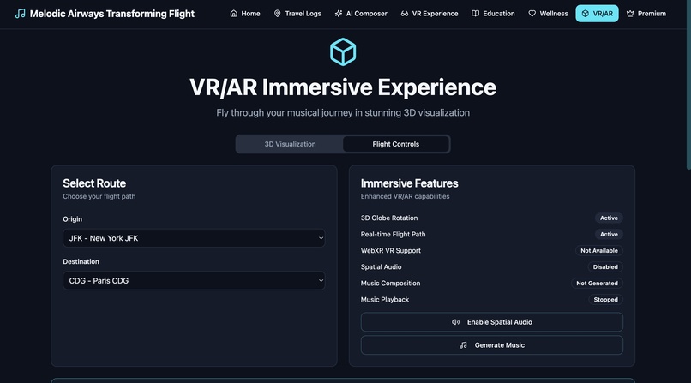Click the Choose your flight path subtitle
Image resolution: width=691 pixels, height=383 pixels.
(x=99, y=196)
